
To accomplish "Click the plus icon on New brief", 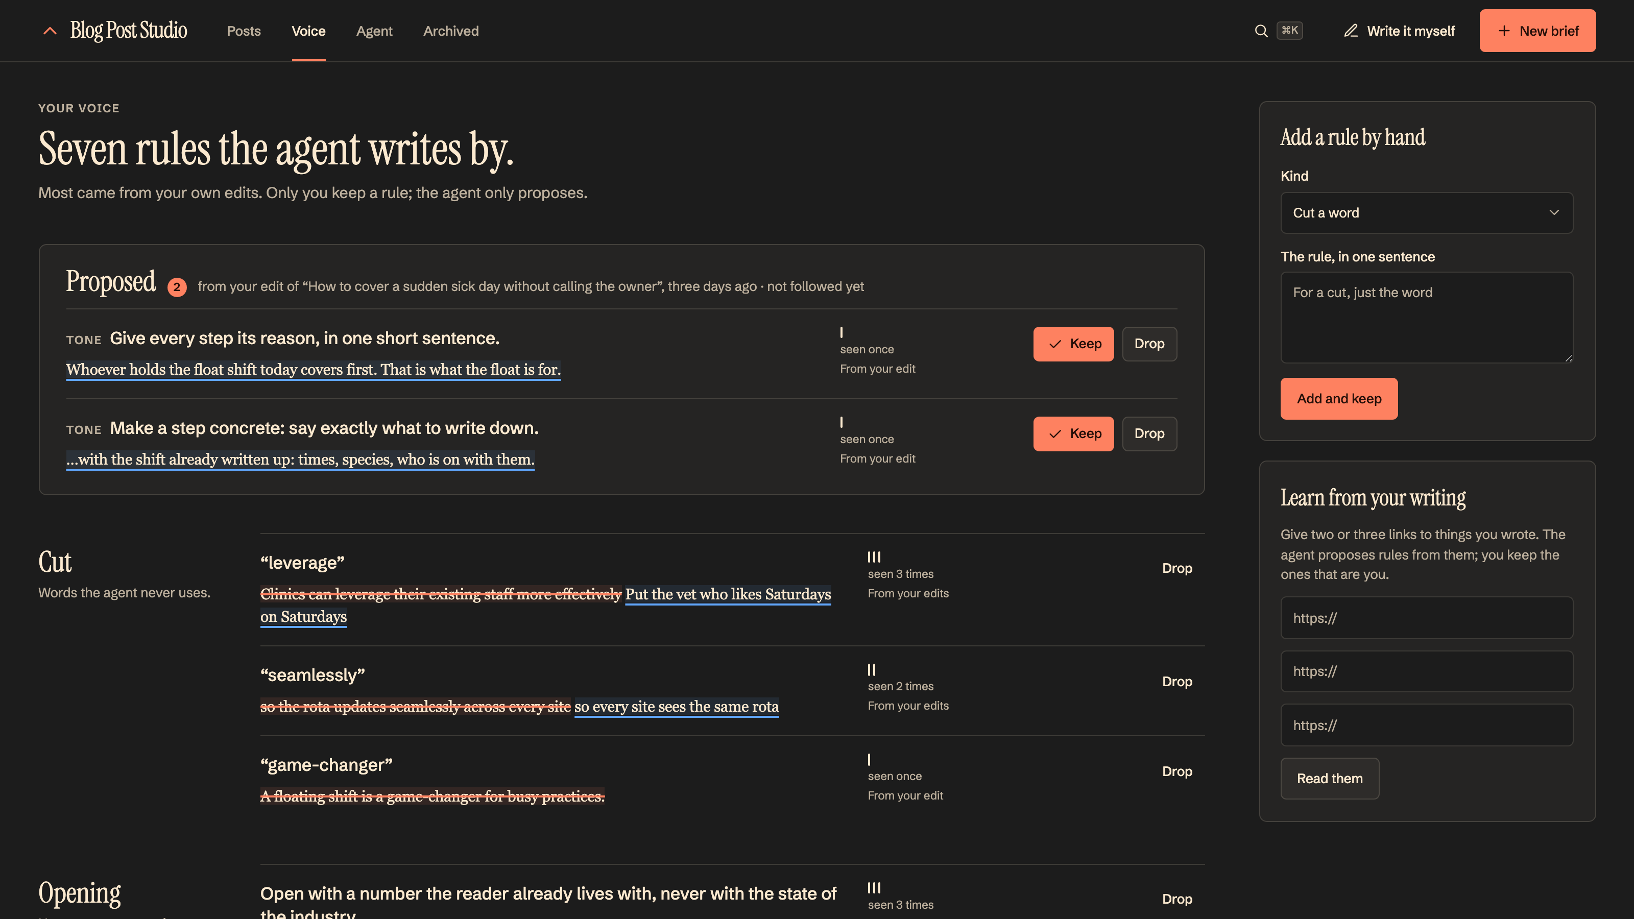I will (x=1504, y=31).
